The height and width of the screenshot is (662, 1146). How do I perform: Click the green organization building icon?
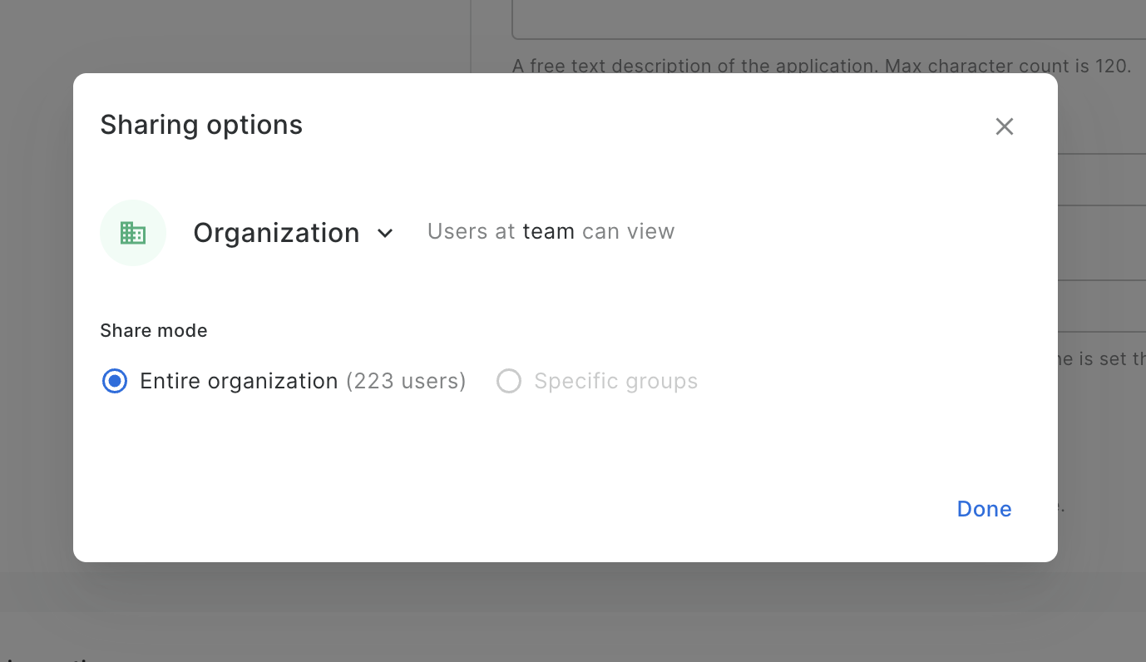click(x=133, y=233)
